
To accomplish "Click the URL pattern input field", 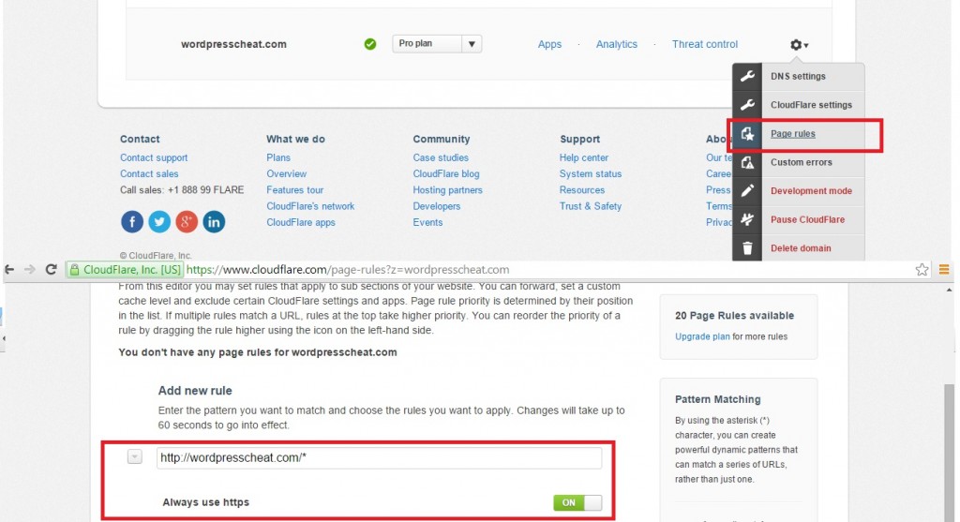I will tap(379, 457).
